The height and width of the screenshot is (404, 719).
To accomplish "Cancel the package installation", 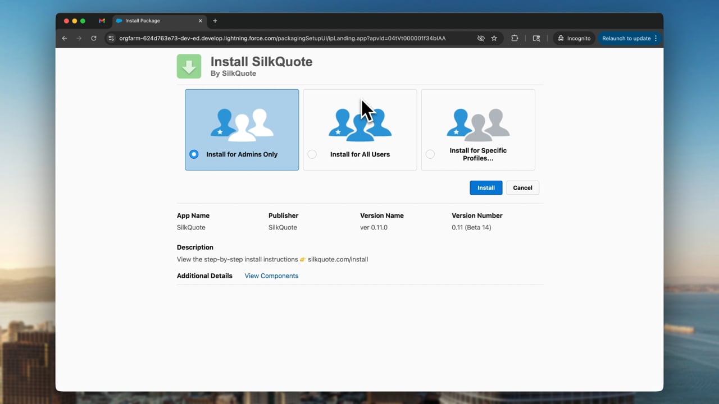I will (522, 187).
